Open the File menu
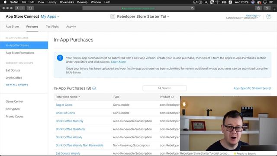Image resolution: width=277 pixels, height=156 pixels. pyautogui.click(x=24, y=2)
